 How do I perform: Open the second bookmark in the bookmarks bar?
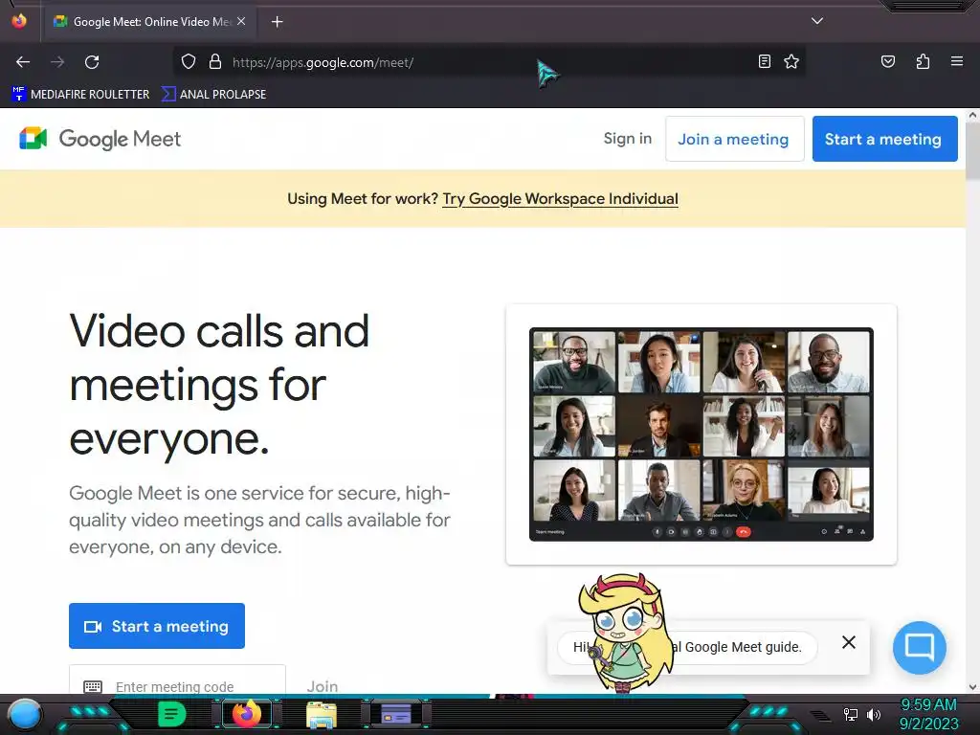[x=213, y=95]
